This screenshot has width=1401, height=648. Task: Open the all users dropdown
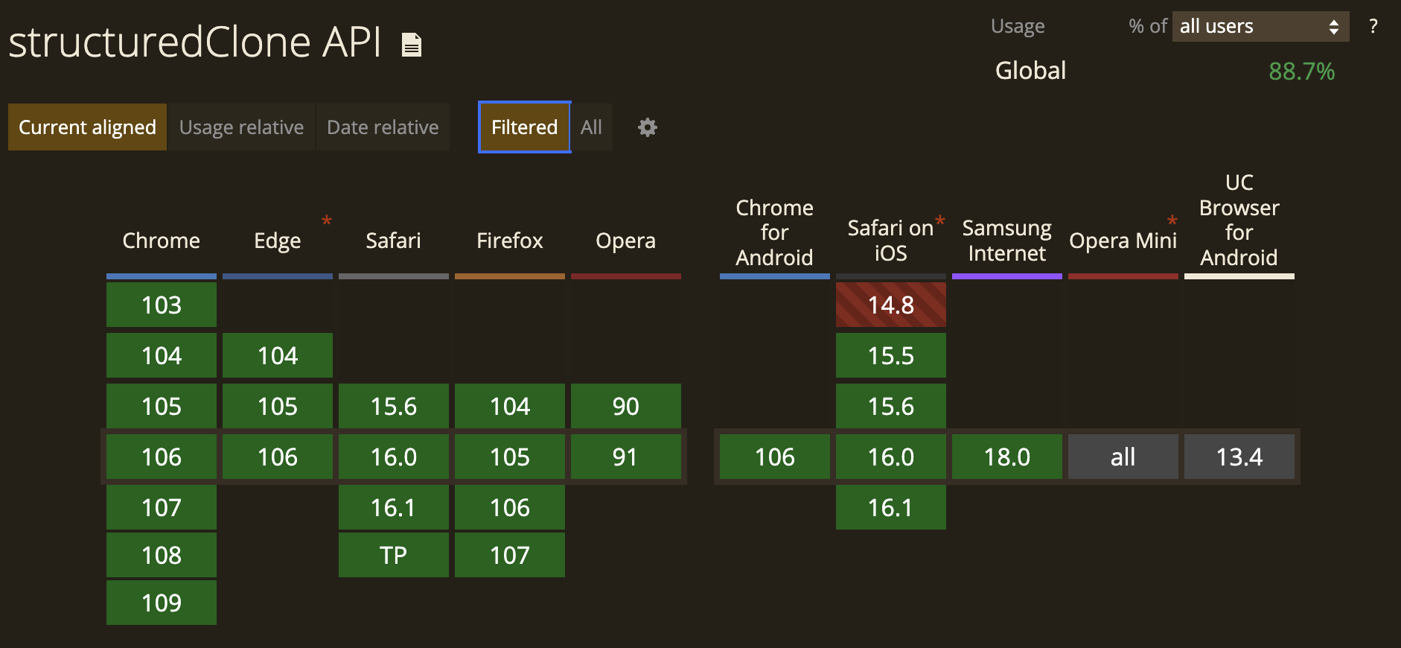click(x=1260, y=27)
